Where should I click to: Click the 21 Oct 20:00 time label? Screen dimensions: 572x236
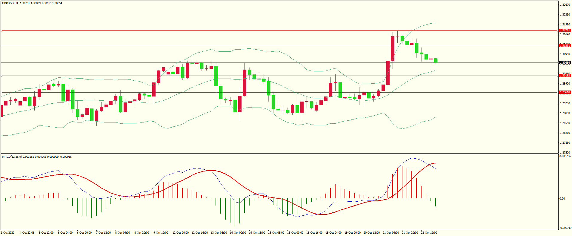point(410,233)
